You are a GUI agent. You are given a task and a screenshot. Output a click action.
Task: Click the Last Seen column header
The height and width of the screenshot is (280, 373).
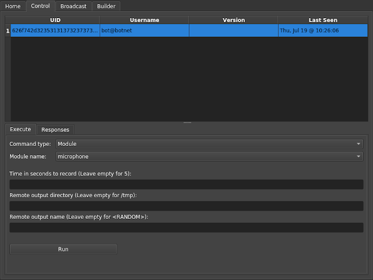pos(323,20)
